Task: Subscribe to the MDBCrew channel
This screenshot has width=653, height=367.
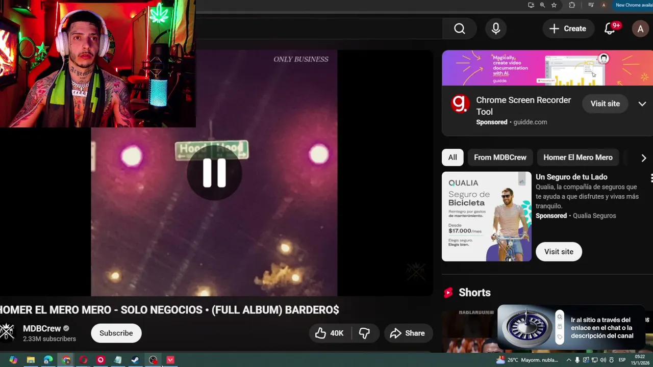Action: tap(116, 333)
